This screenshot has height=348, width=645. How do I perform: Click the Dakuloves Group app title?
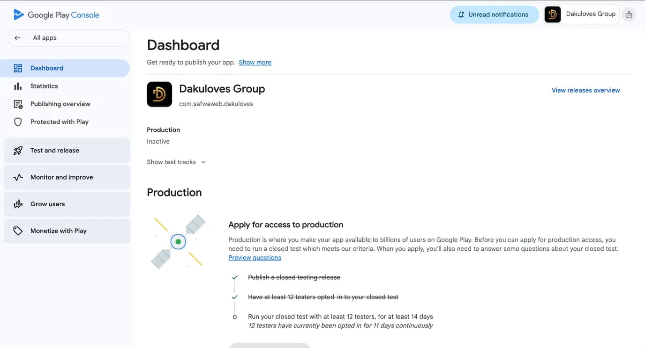click(x=222, y=89)
